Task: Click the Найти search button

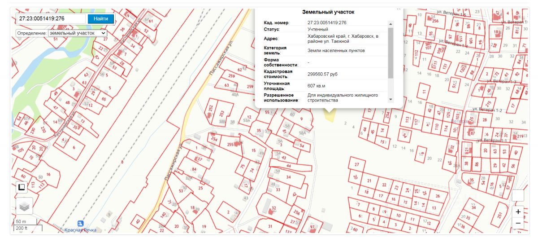Action: pyautogui.click(x=101, y=19)
